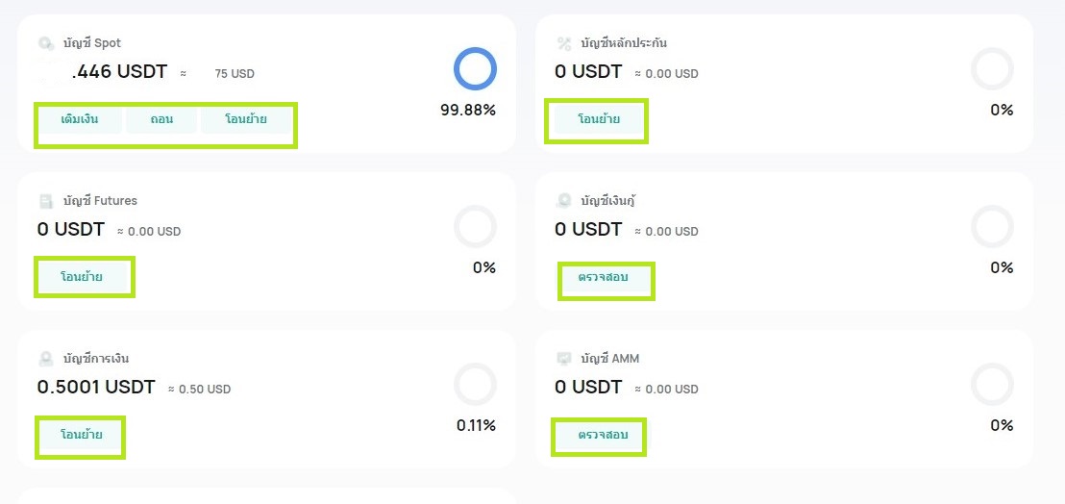Viewport: 1065px width, 504px height.
Task: Click the บัญชีหลักประกัน percent icon
Action: pos(564,43)
